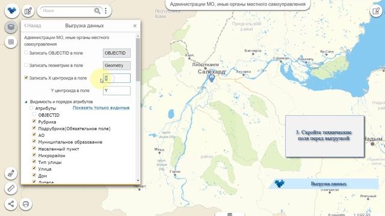Open the edit note button at top right

pyautogui.click(x=375, y=11)
